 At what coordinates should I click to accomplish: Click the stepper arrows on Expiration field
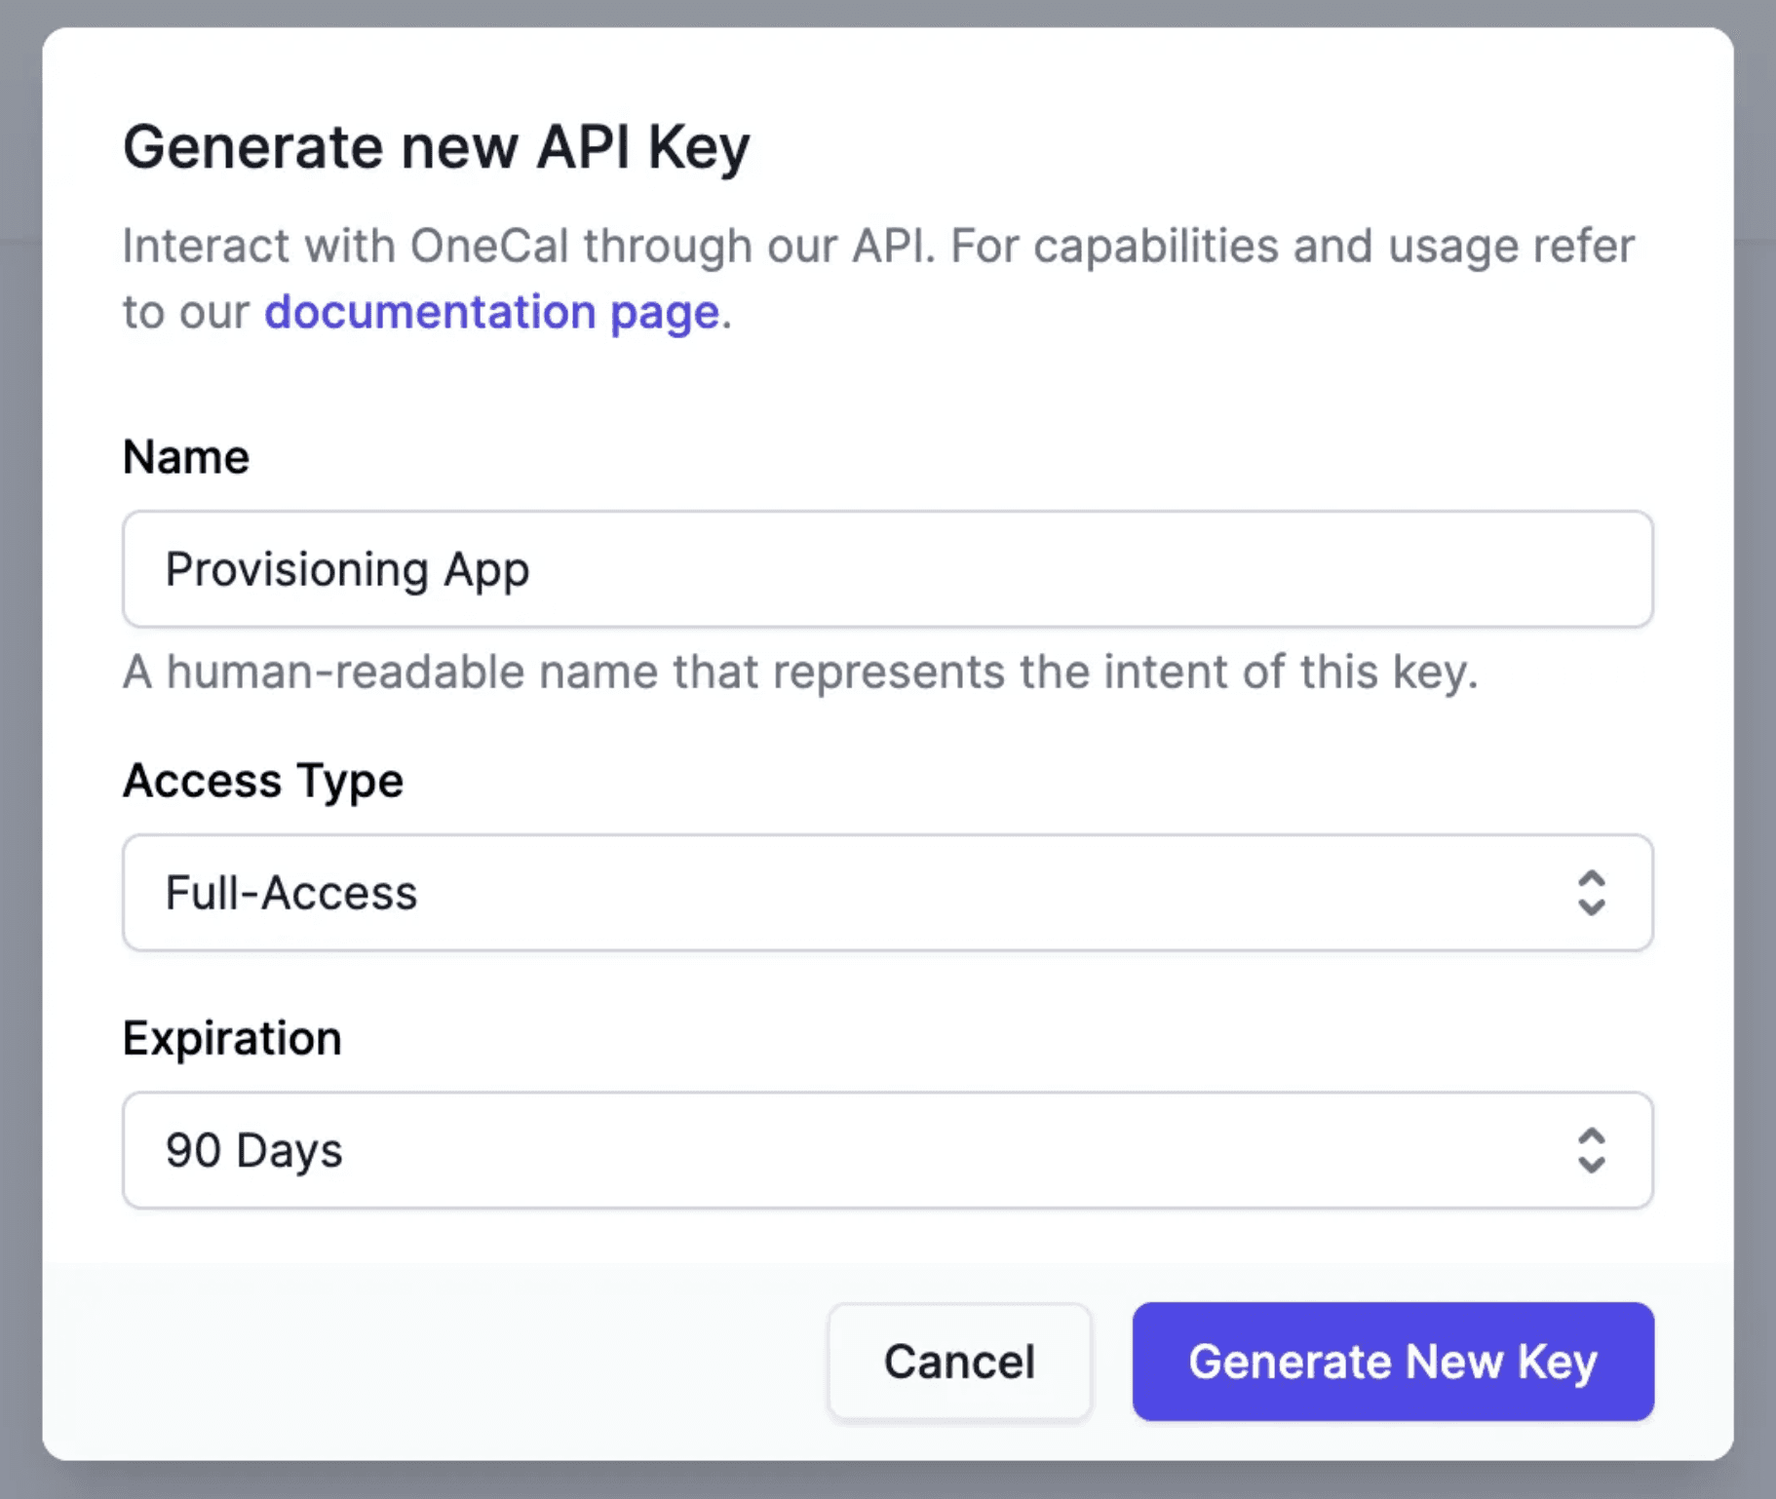click(x=1591, y=1151)
